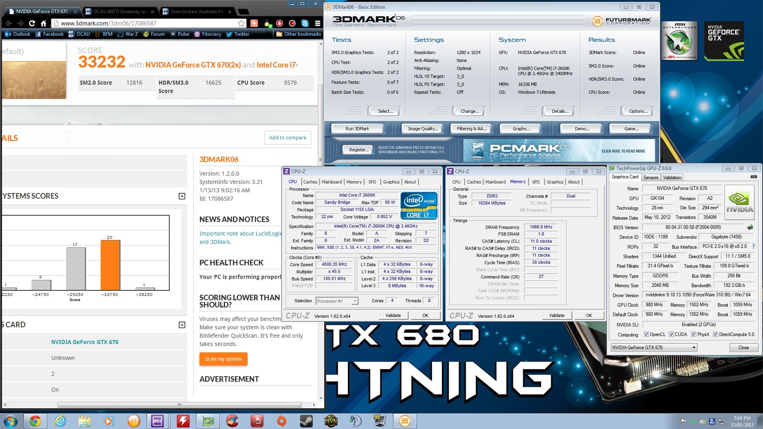Collapse the Systems Scores section
Viewport: 763px width, 429px height.
coord(182,196)
